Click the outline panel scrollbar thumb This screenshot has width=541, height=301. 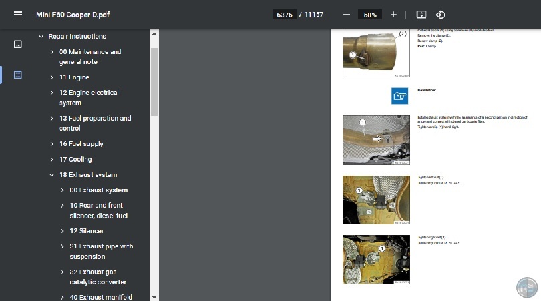tap(154, 82)
